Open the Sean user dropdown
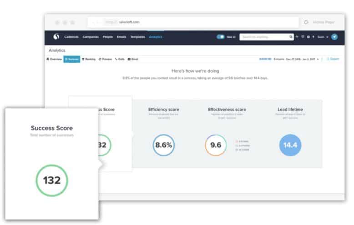354x225 pixels. coord(321,37)
